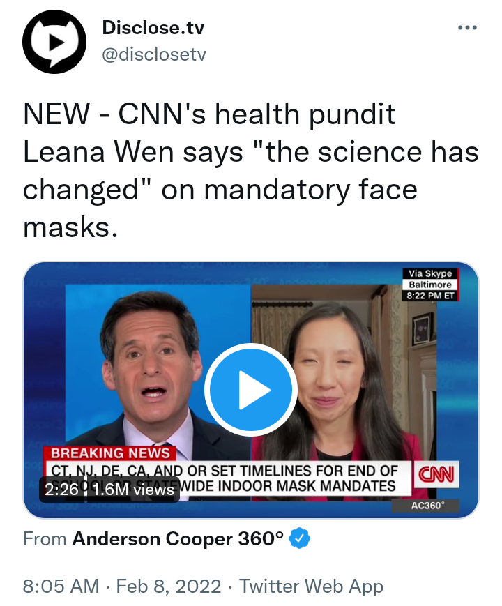Open the Disclose.tv profile avatar
This screenshot has width=502, height=606.
tap(54, 42)
